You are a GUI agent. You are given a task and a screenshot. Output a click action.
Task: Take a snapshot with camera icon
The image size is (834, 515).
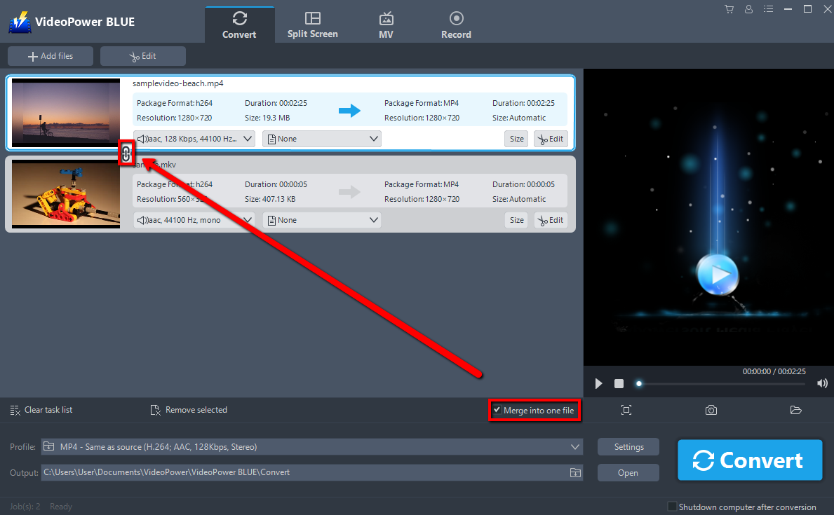[x=711, y=410]
